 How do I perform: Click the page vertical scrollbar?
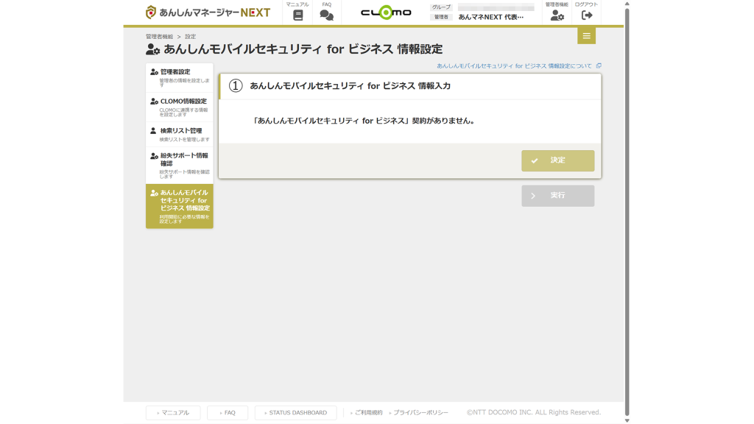627,211
